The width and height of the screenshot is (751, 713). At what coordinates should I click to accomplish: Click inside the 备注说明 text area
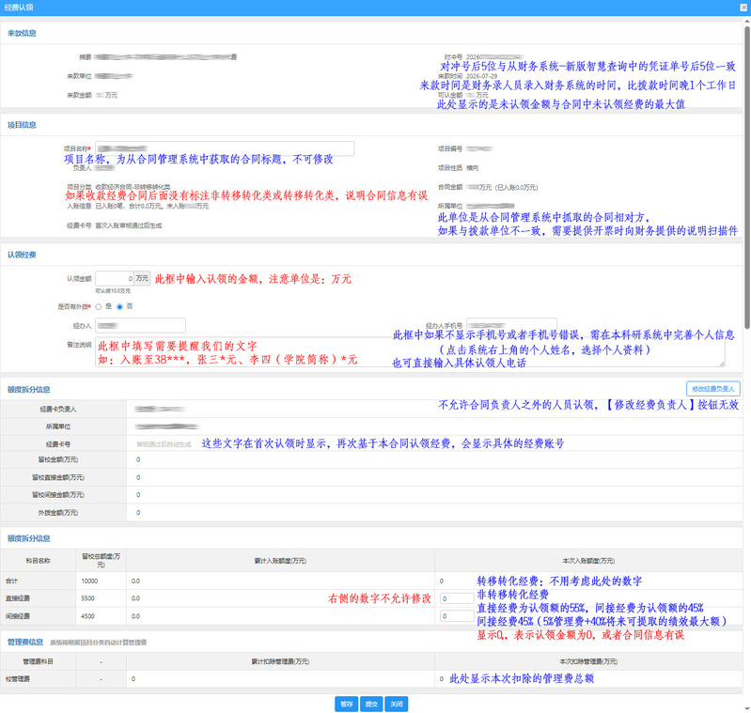tap(410, 351)
